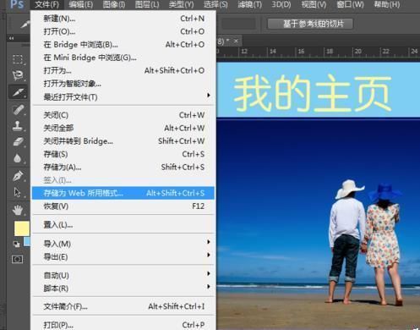420x330 pixels.
Task: Choose 在 Mini Bridge 中浏览(G)...
Action: pyautogui.click(x=123, y=58)
